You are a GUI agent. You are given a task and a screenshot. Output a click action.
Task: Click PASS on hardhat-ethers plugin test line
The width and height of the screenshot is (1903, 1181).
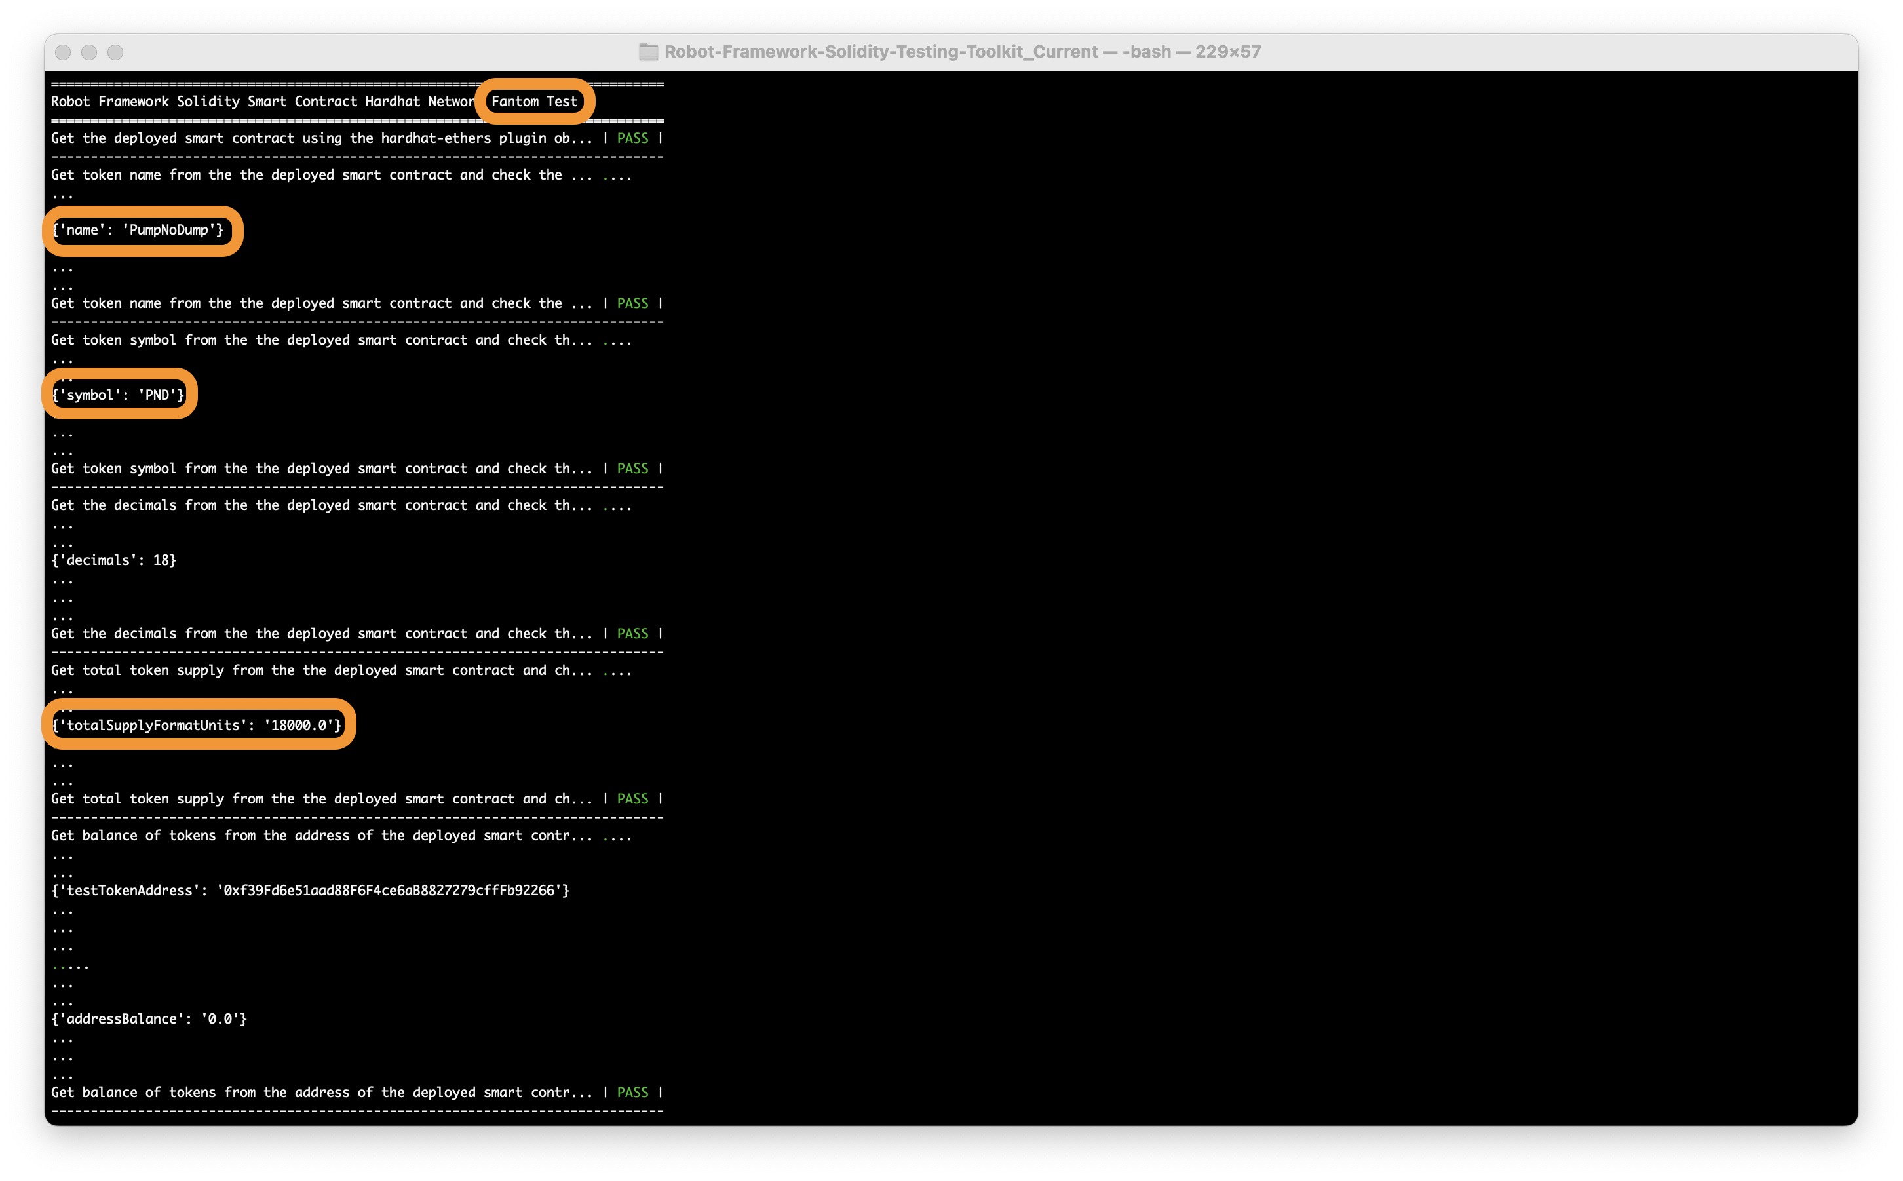(x=632, y=138)
